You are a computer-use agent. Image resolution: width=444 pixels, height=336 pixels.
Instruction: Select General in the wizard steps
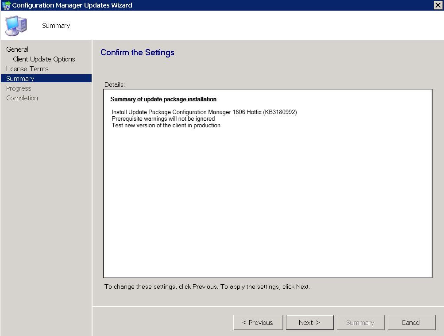17,49
